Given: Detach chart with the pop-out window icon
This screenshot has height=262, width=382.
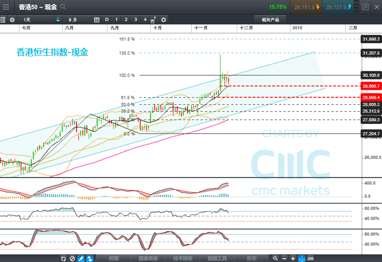Looking at the screenshot, I should tap(365, 7).
